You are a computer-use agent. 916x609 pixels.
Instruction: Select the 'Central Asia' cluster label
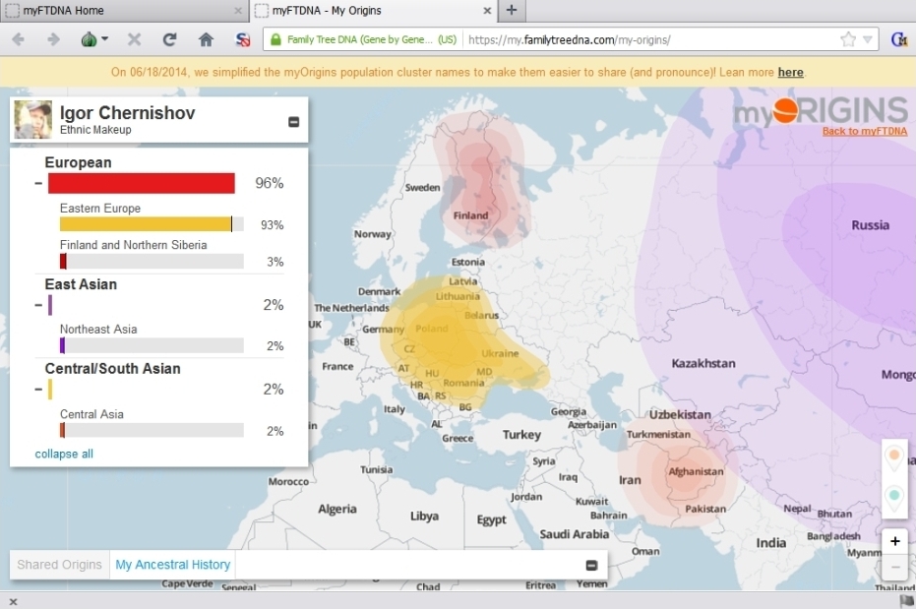point(92,414)
